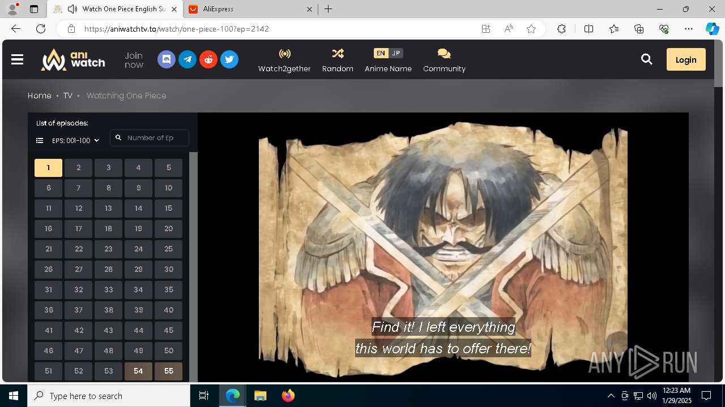725x407 pixels.
Task: Open the Community section
Action: pyautogui.click(x=444, y=60)
